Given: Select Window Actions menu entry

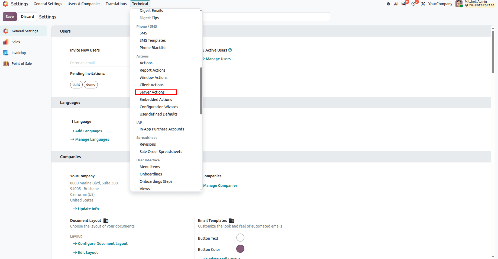Looking at the screenshot, I should pyautogui.click(x=153, y=78).
